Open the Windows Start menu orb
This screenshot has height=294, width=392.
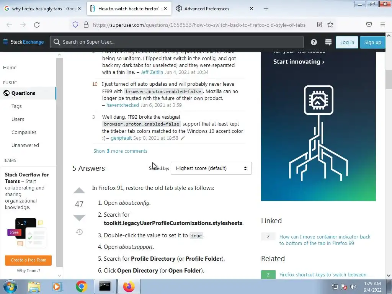point(10,286)
